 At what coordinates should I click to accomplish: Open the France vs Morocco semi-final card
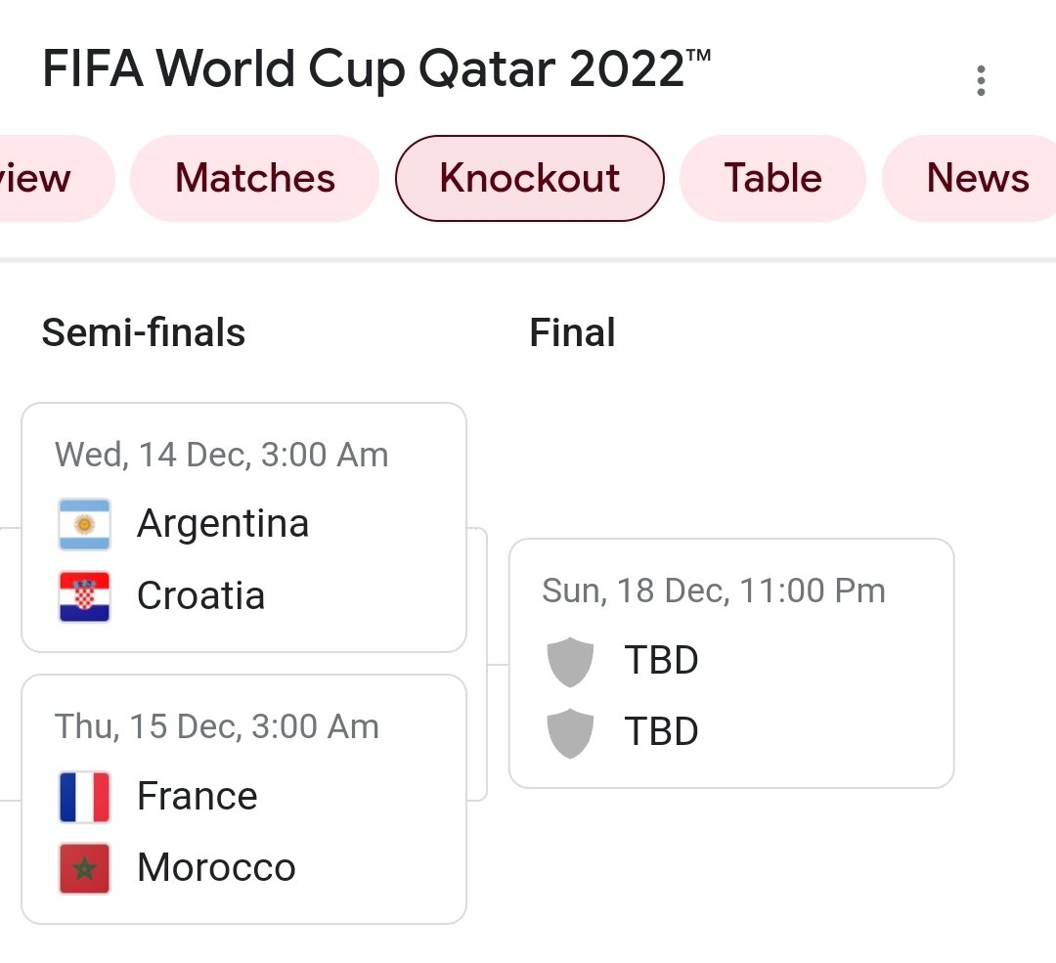click(243, 800)
